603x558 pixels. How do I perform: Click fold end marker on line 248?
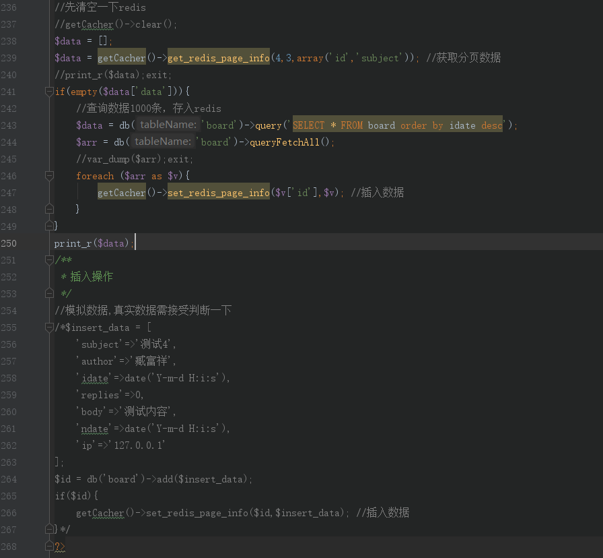point(49,209)
